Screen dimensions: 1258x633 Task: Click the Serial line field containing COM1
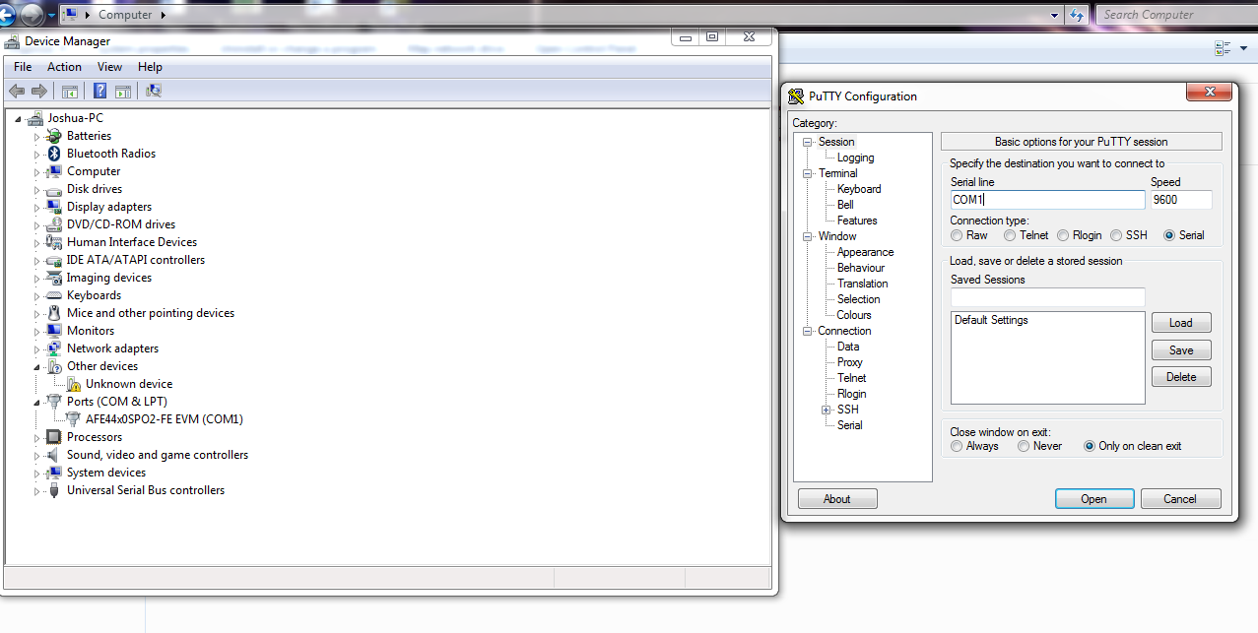point(1047,200)
